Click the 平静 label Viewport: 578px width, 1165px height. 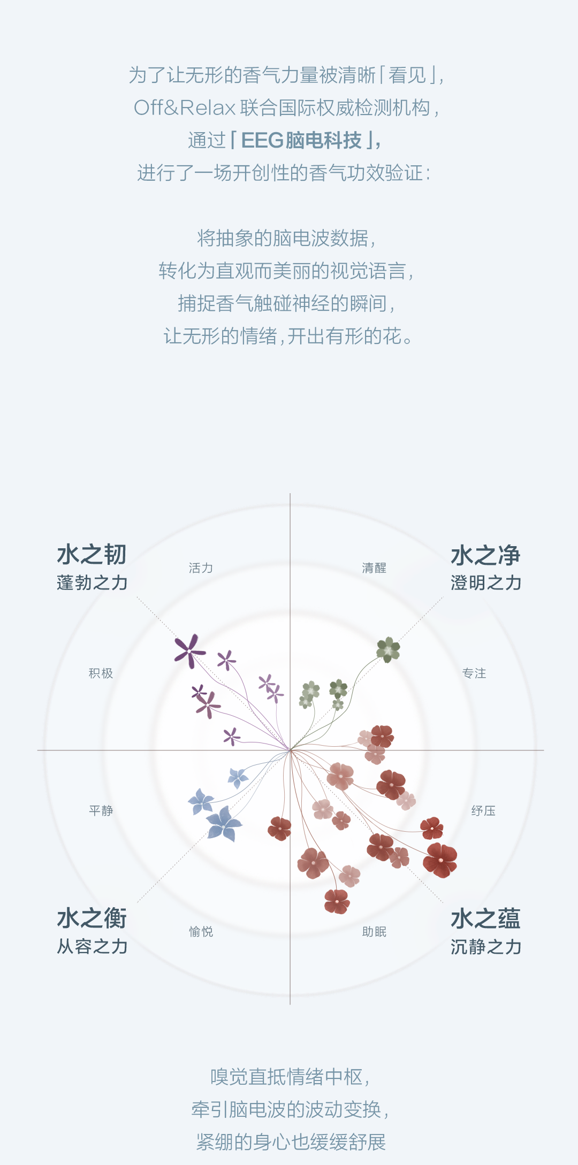click(x=101, y=811)
